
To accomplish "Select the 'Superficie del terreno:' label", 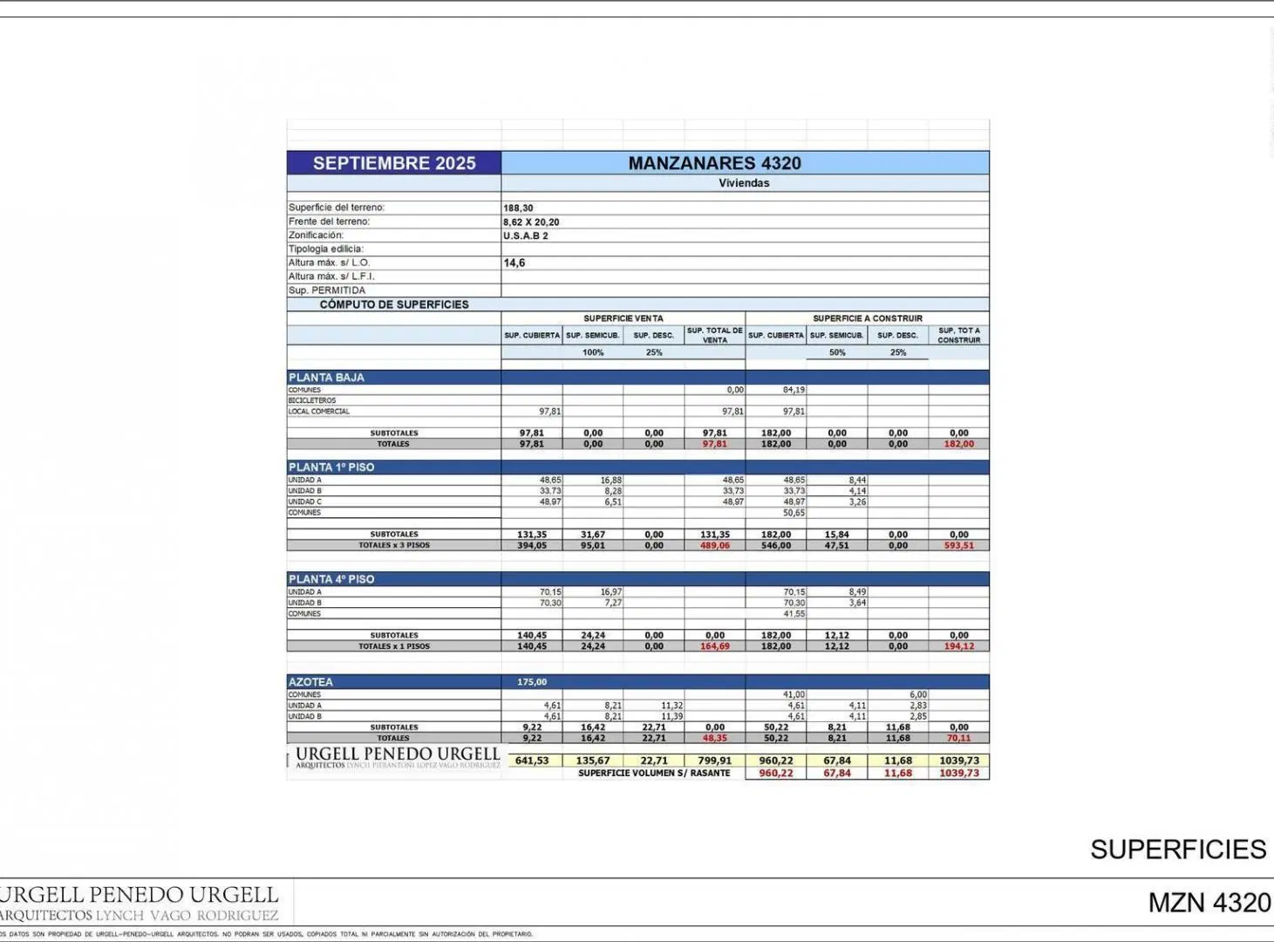I will (x=337, y=208).
